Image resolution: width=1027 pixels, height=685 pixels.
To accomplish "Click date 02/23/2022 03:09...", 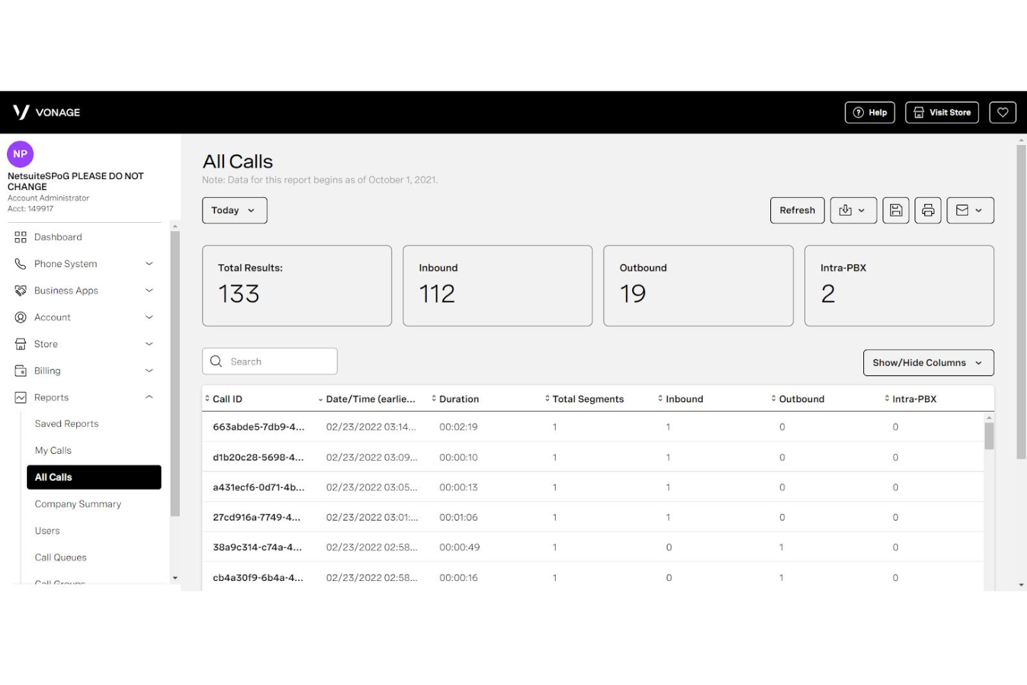I will pyautogui.click(x=372, y=457).
